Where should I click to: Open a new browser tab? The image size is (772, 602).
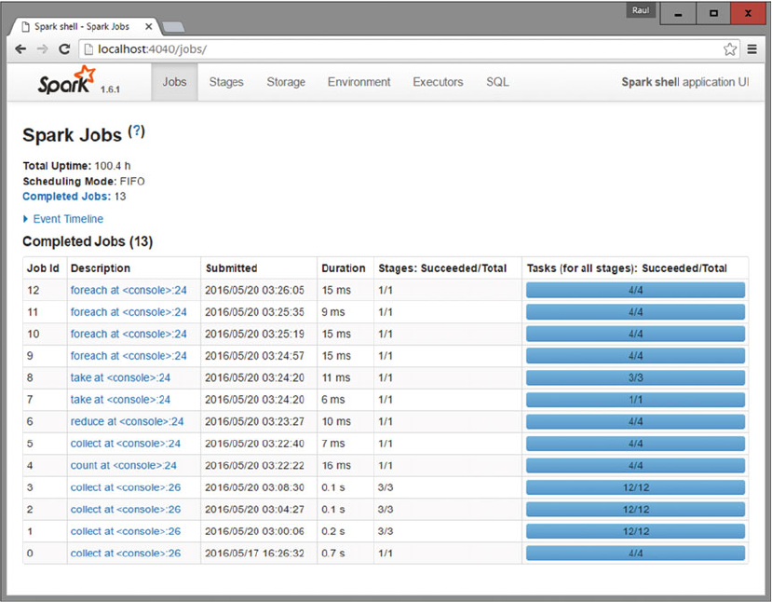(x=173, y=27)
